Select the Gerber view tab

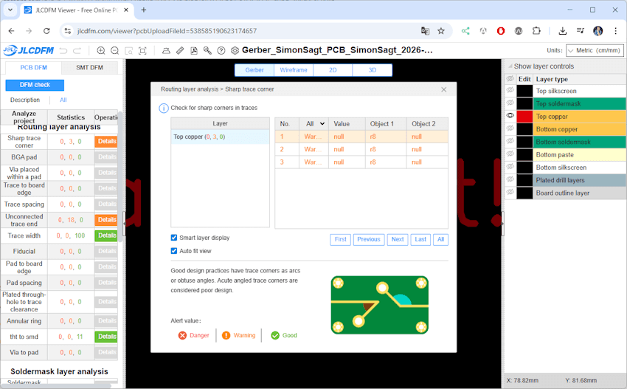click(x=254, y=70)
